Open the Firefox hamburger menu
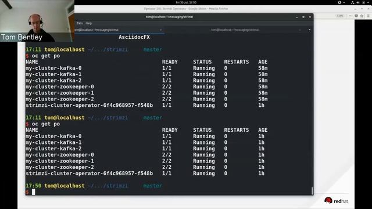372x209 pixels. (368, 16)
